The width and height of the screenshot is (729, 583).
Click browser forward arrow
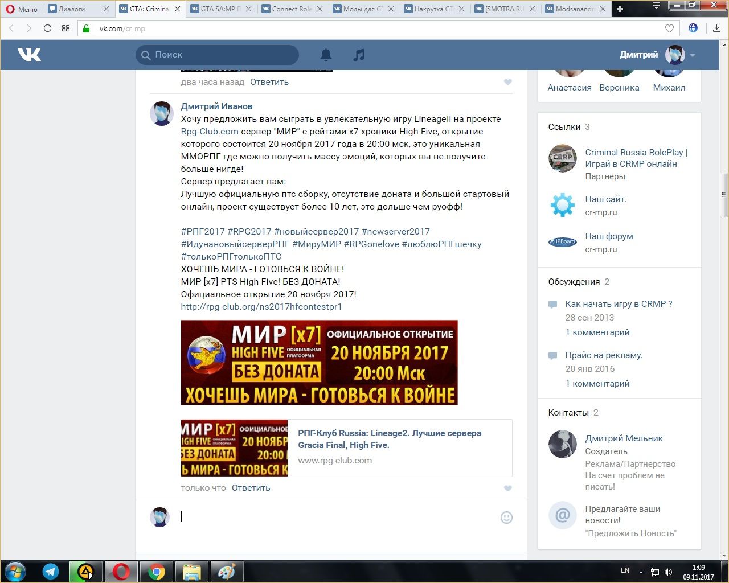29,28
